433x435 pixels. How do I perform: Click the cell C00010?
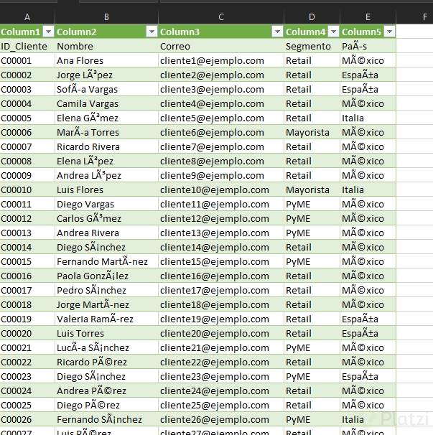tap(27, 190)
